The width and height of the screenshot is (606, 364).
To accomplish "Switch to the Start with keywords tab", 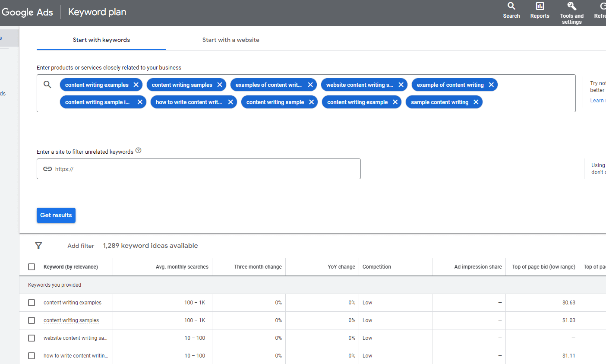I will (x=101, y=40).
